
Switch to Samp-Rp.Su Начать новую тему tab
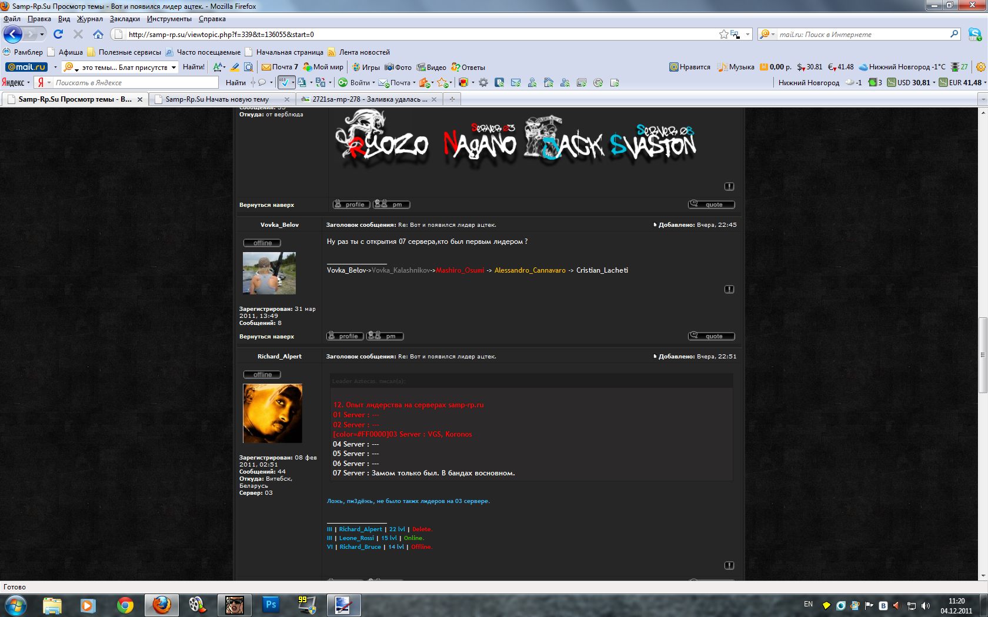click(x=222, y=99)
